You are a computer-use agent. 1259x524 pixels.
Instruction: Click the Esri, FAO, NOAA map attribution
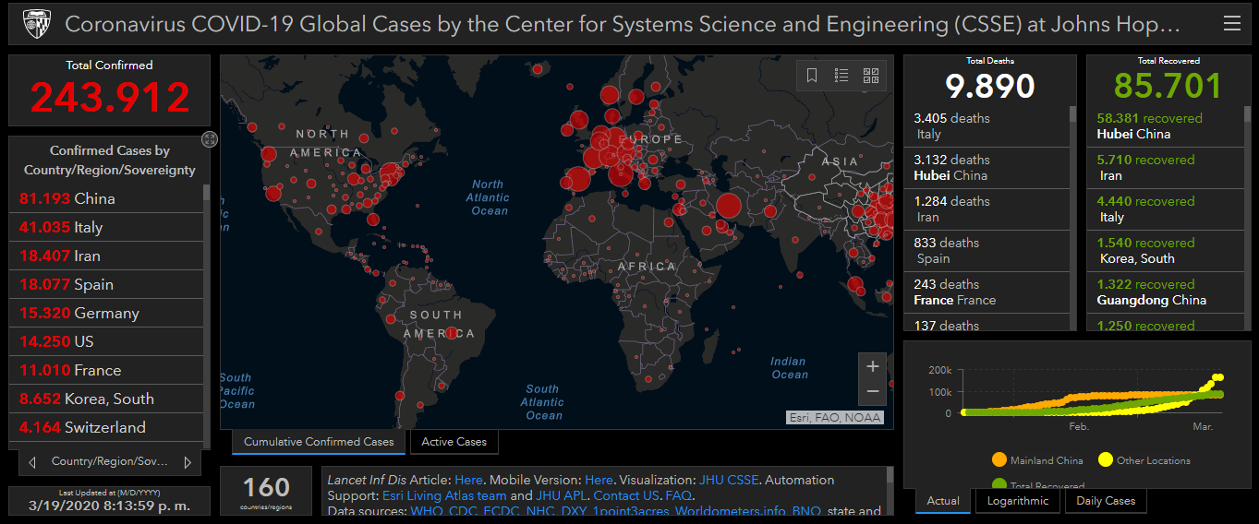(x=834, y=418)
